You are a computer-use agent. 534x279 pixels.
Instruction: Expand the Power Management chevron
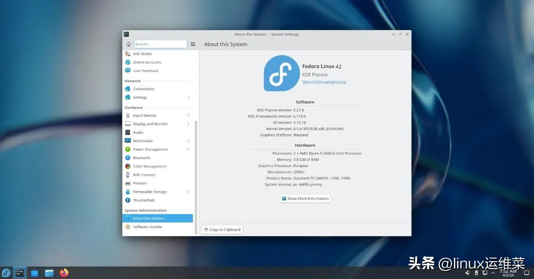tap(188, 149)
